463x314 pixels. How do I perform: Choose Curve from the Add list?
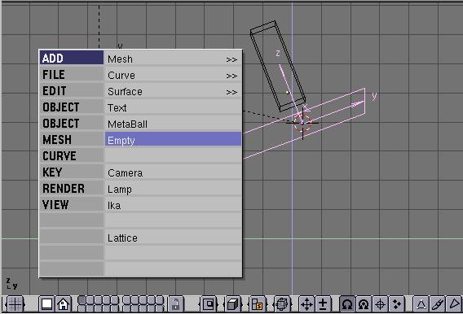(x=173, y=75)
